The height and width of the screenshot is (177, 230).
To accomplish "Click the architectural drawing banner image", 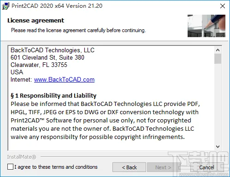I will click(206, 26).
